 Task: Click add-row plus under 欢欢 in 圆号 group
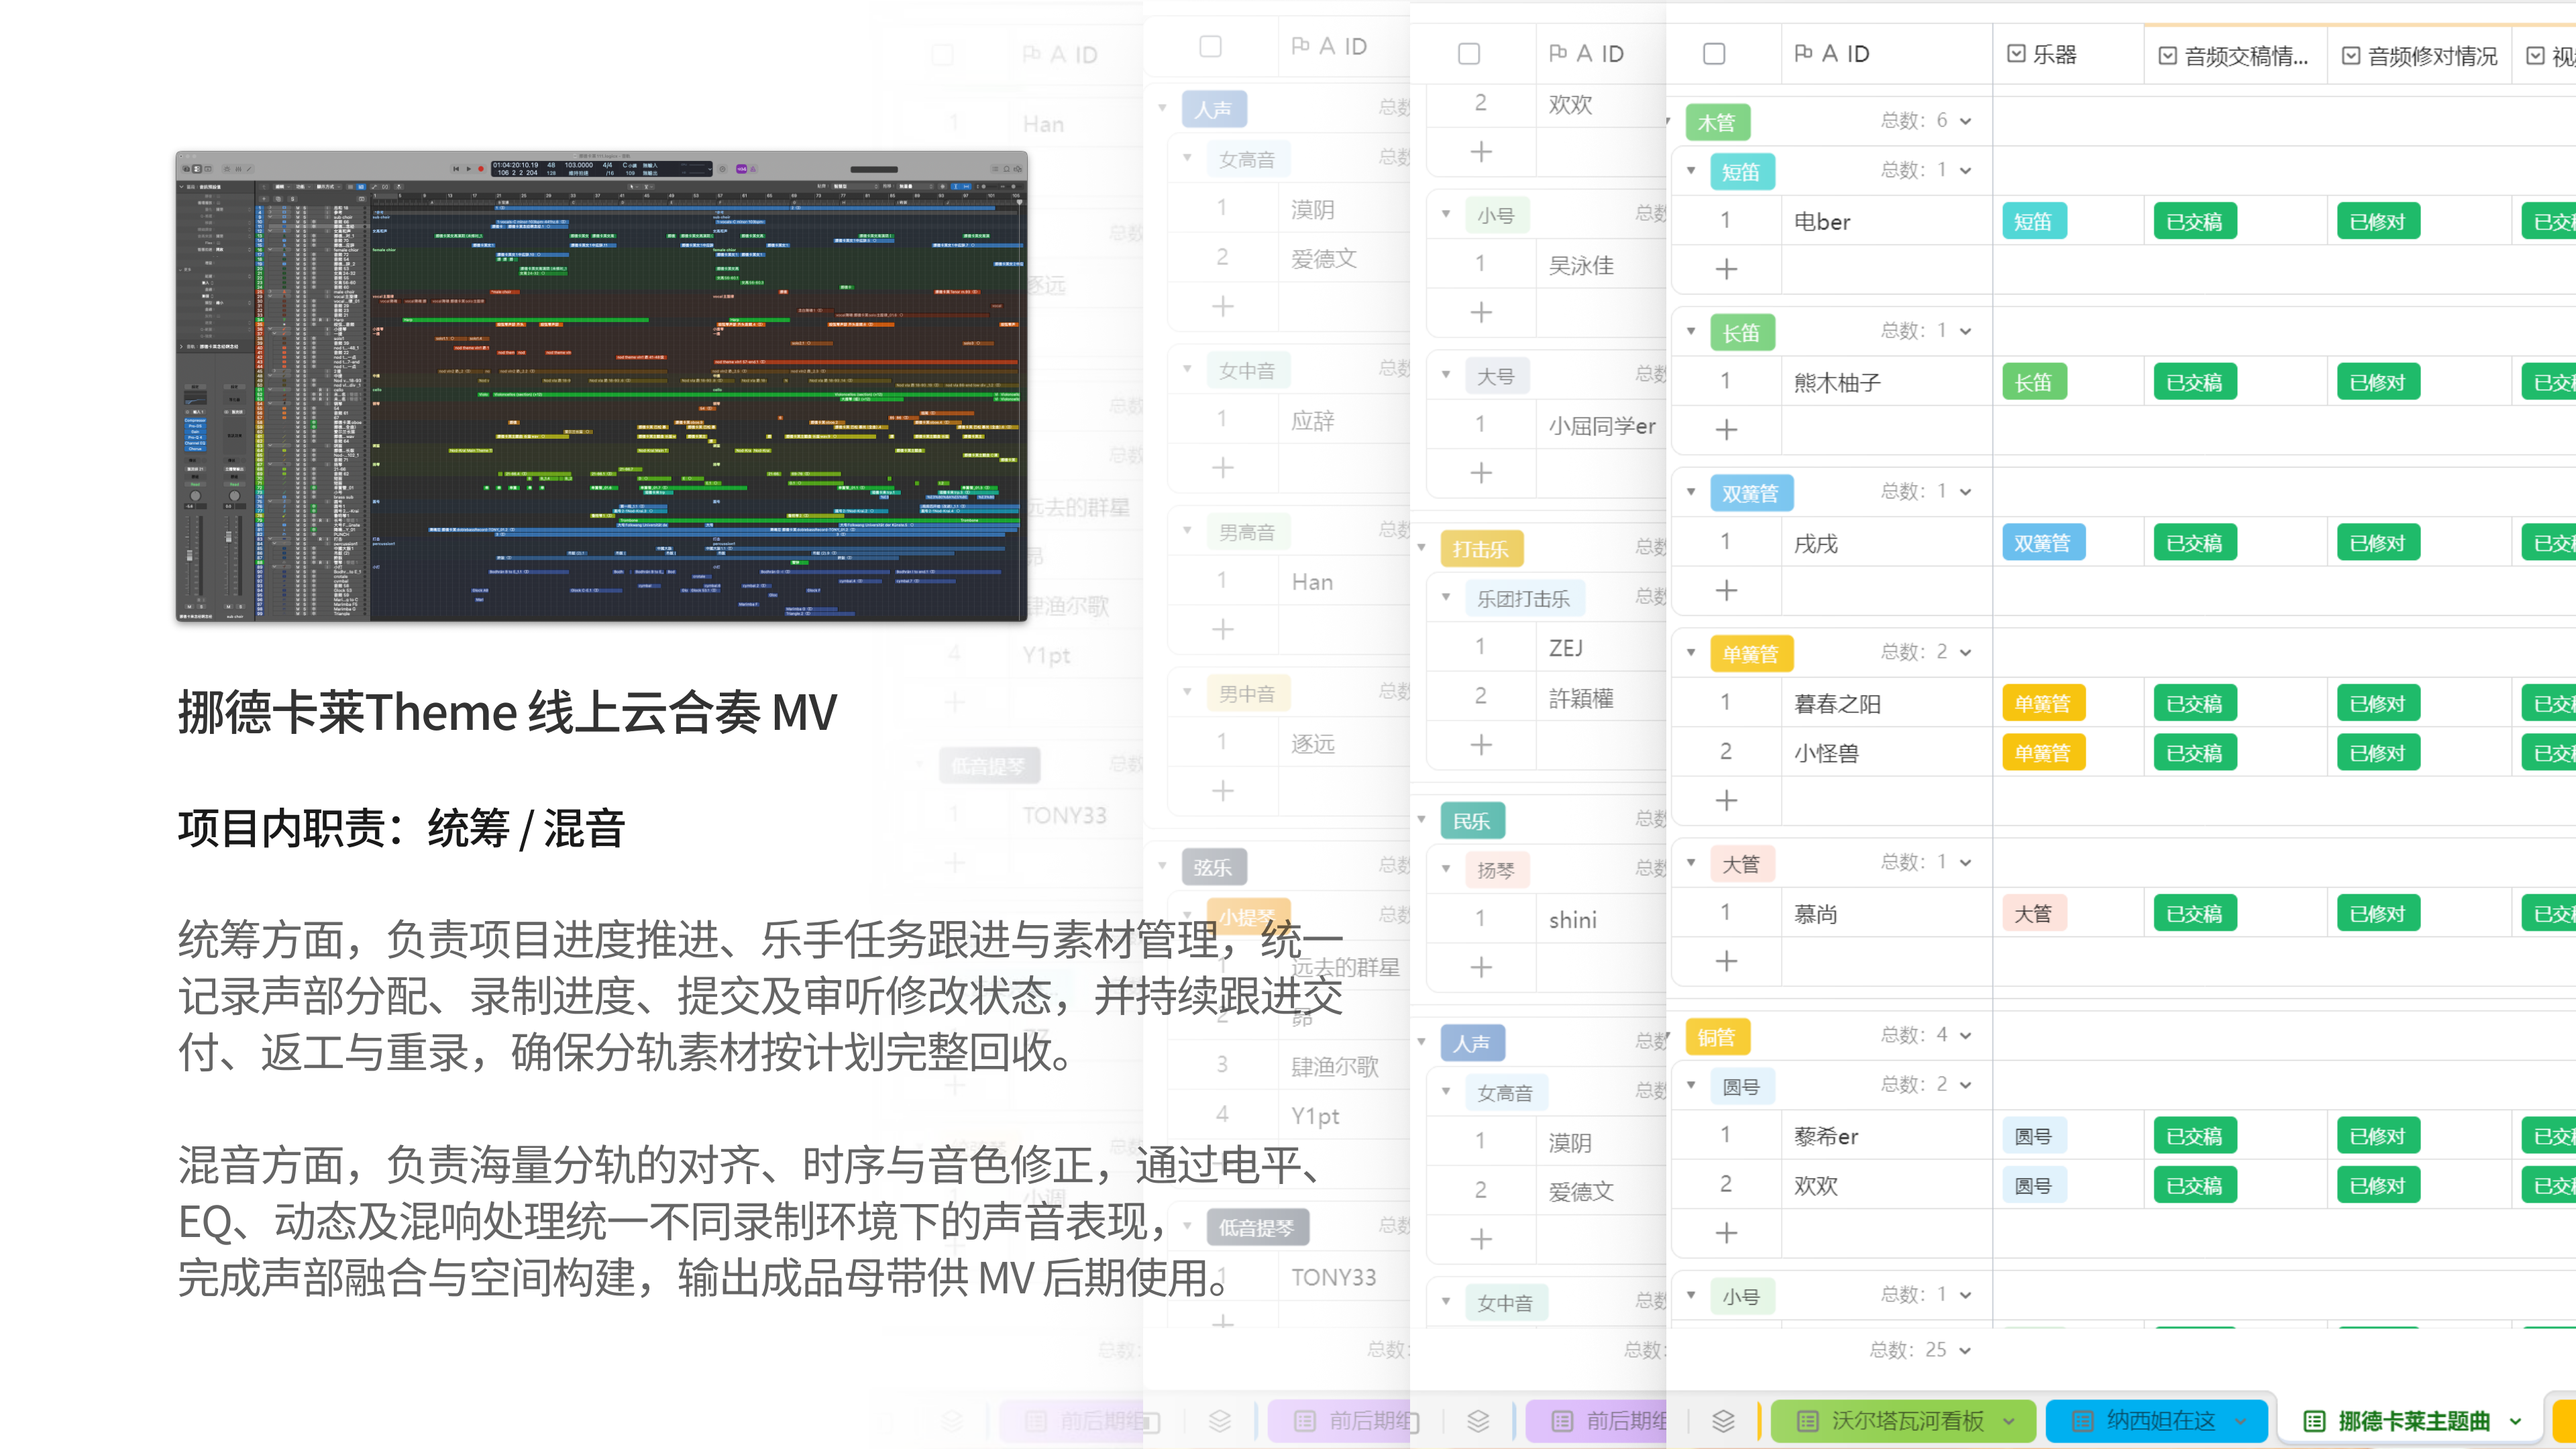coord(1726,1234)
